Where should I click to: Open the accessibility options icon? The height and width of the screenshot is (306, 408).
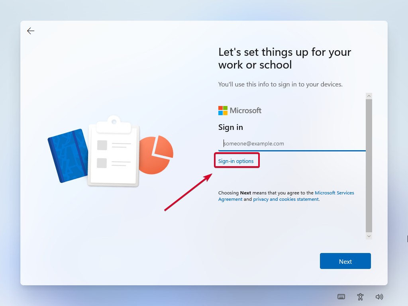(360, 296)
